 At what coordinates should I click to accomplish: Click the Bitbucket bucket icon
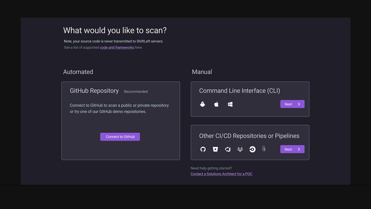tap(215, 149)
